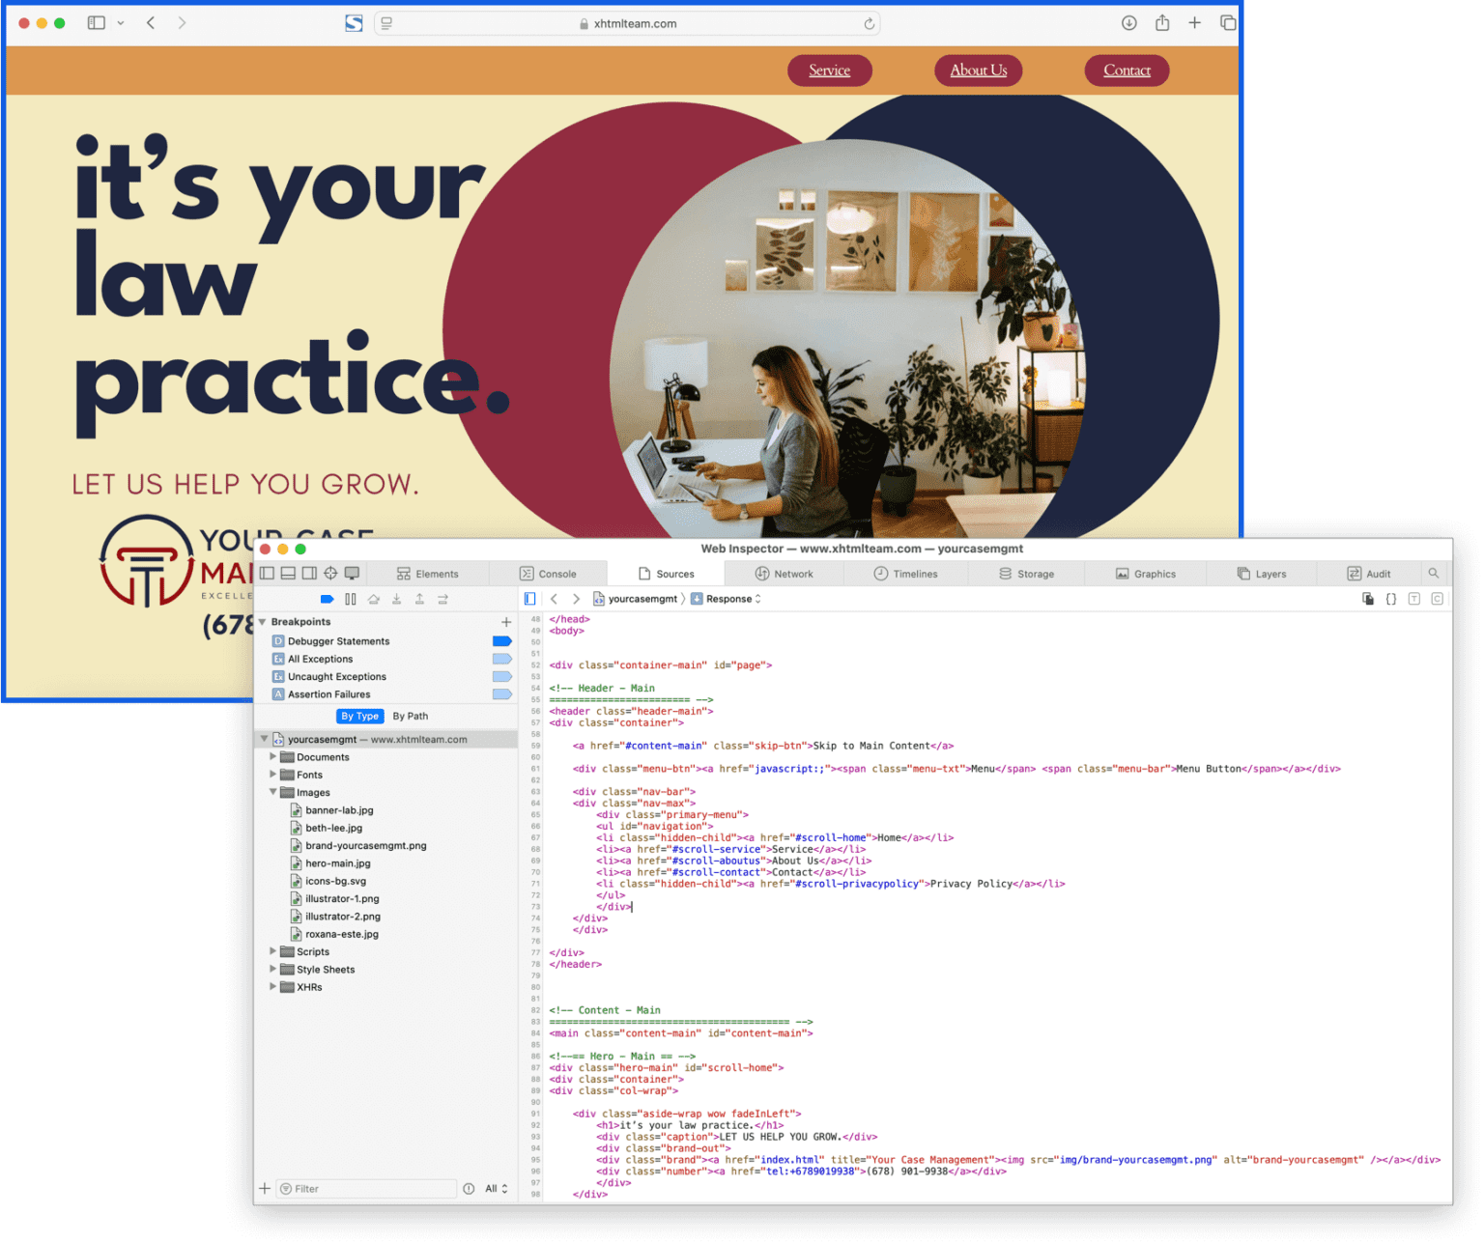Add a breakpoint with the plus button

506,621
